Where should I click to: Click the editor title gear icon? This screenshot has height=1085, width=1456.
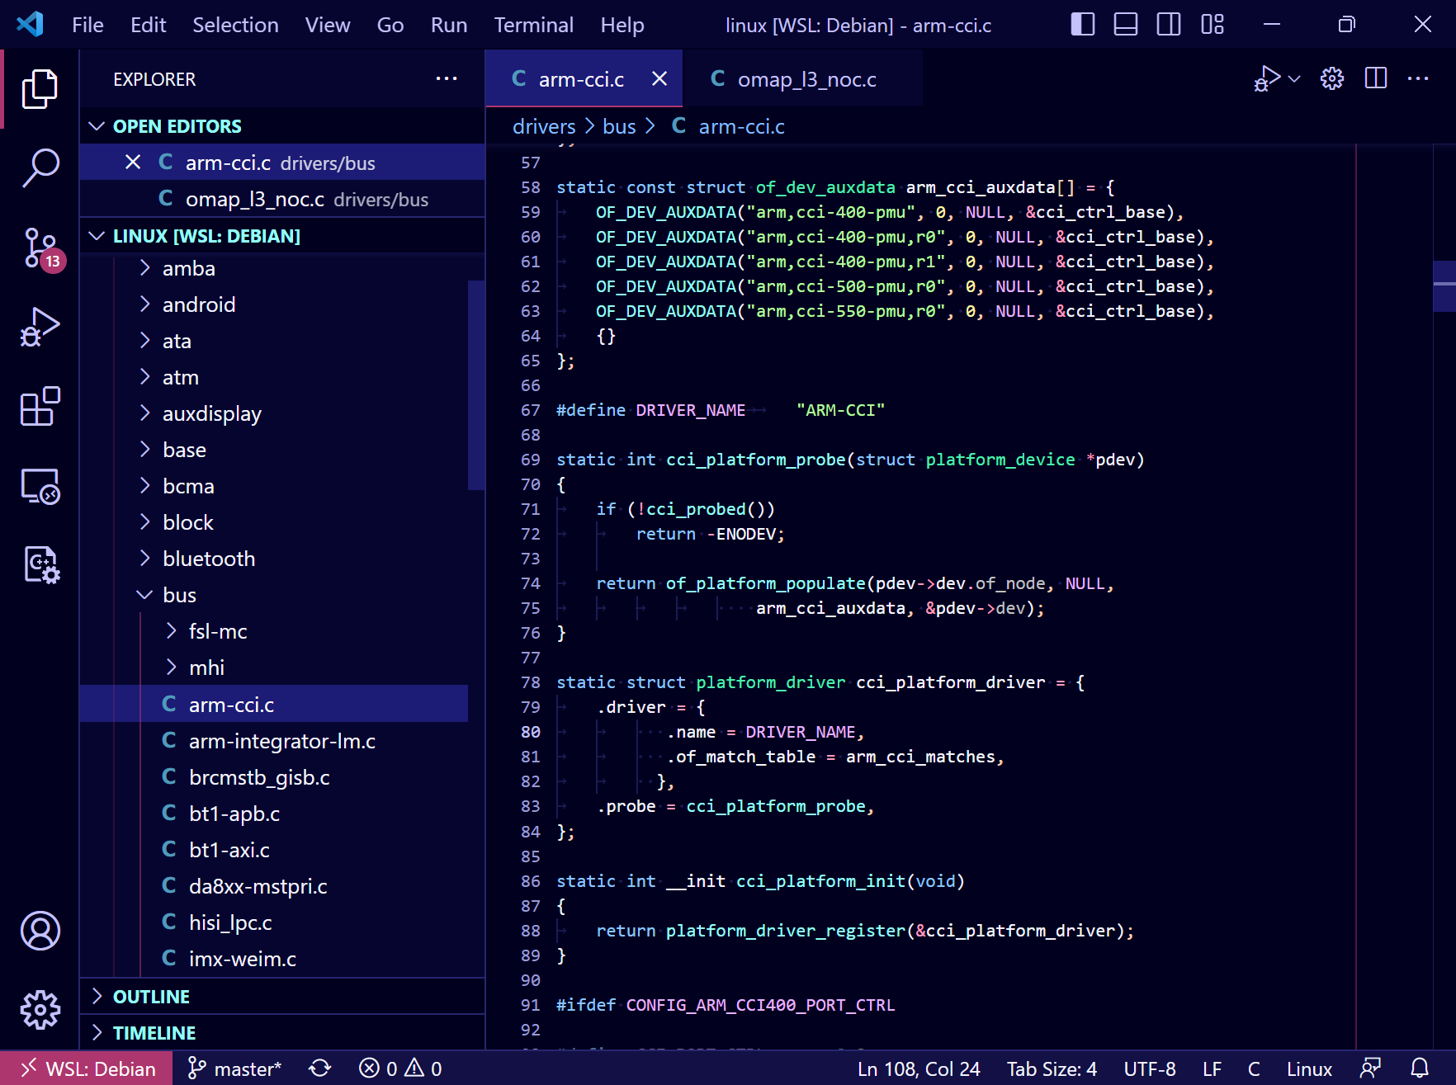(x=1332, y=78)
